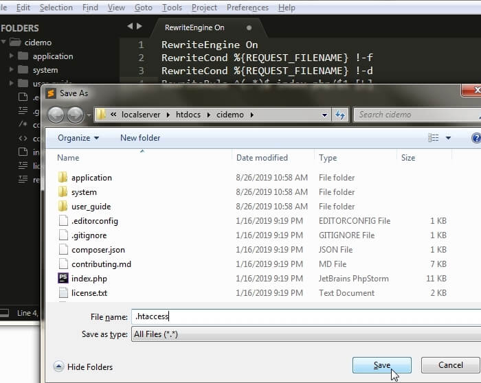Image resolution: width=481 pixels, height=383 pixels.
Task: Select the composer.json file
Action: click(98, 250)
